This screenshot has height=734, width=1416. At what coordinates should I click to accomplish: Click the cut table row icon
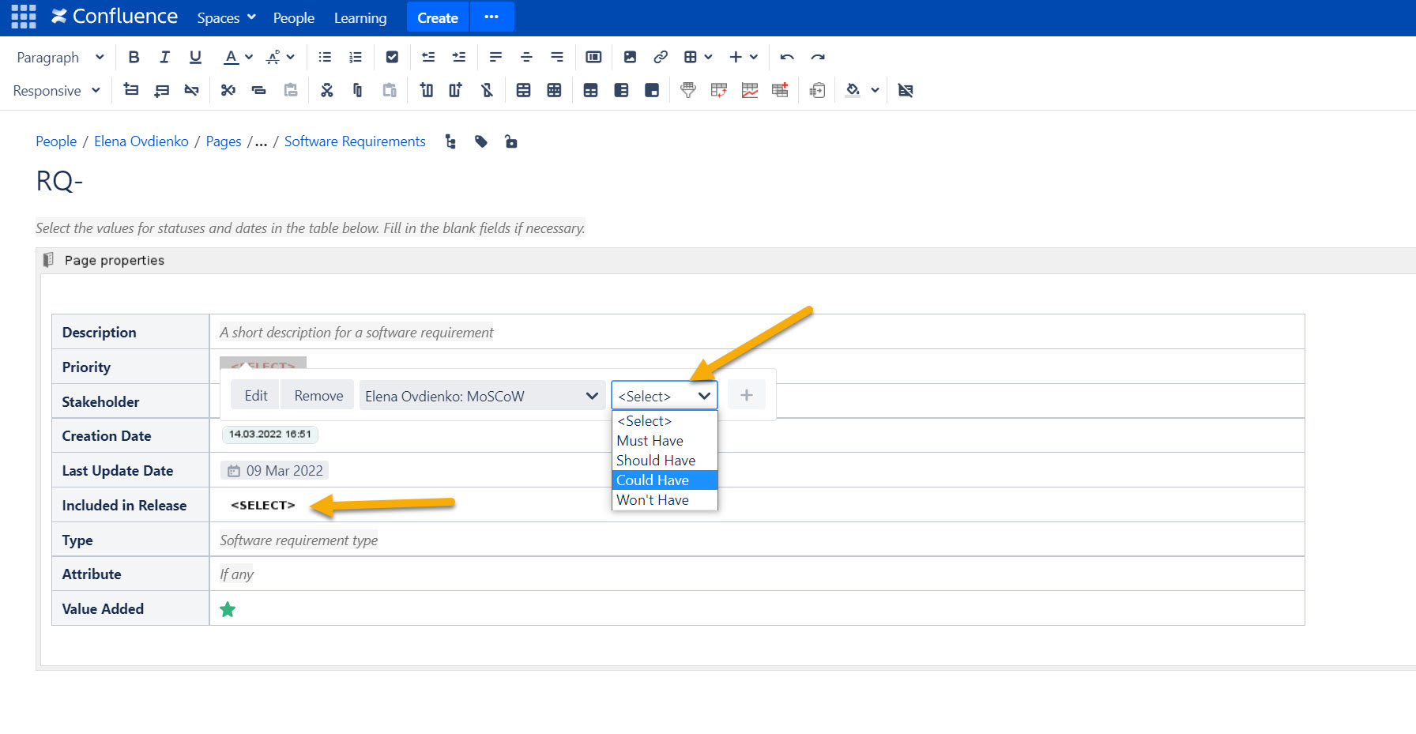(228, 89)
